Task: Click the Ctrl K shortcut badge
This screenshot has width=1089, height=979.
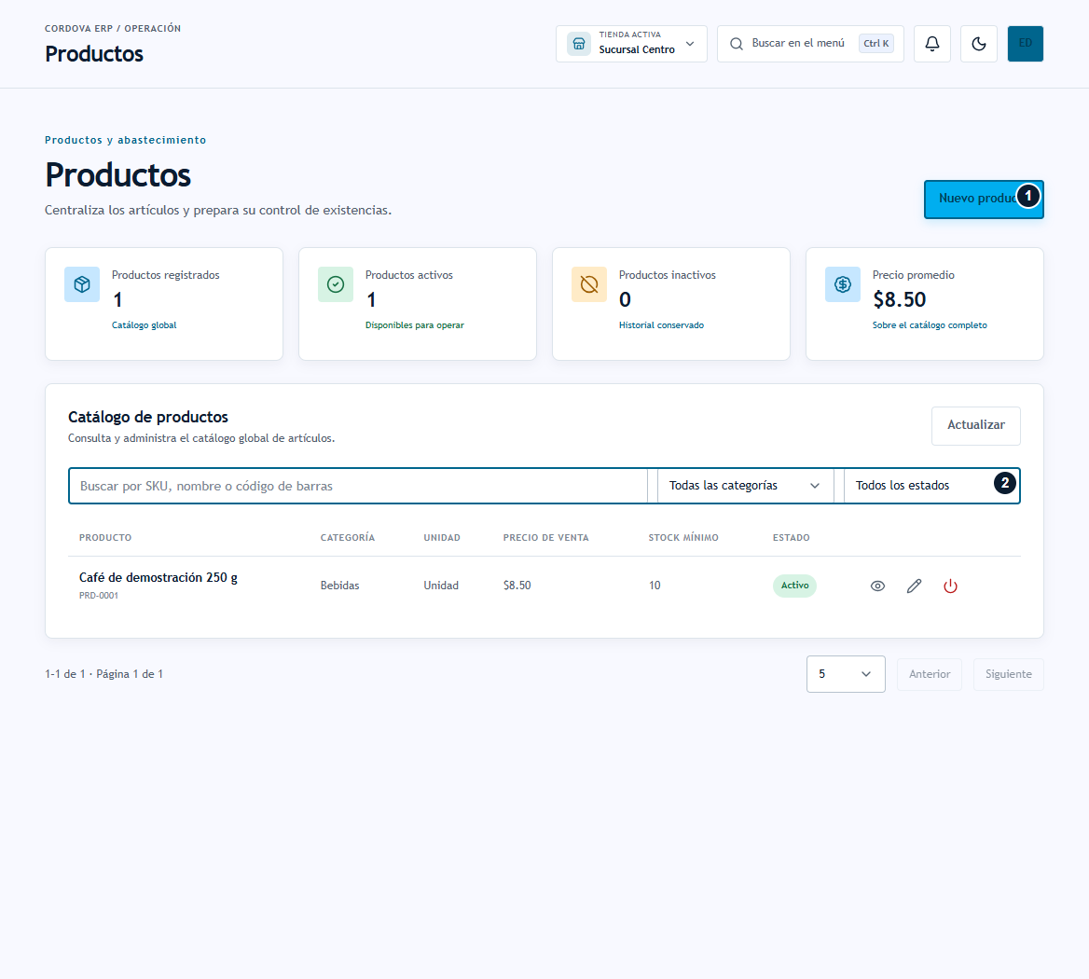Action: pyautogui.click(x=875, y=44)
